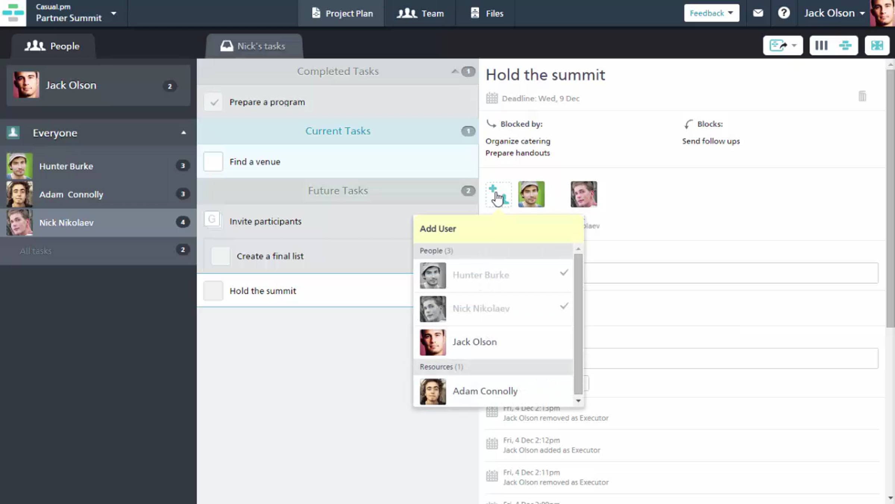Check the Find a venue checkbox
895x504 pixels.
[213, 161]
